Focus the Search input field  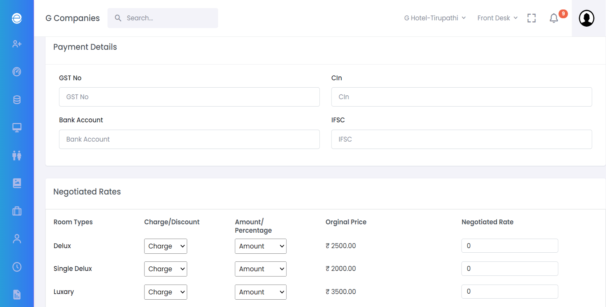tap(163, 18)
